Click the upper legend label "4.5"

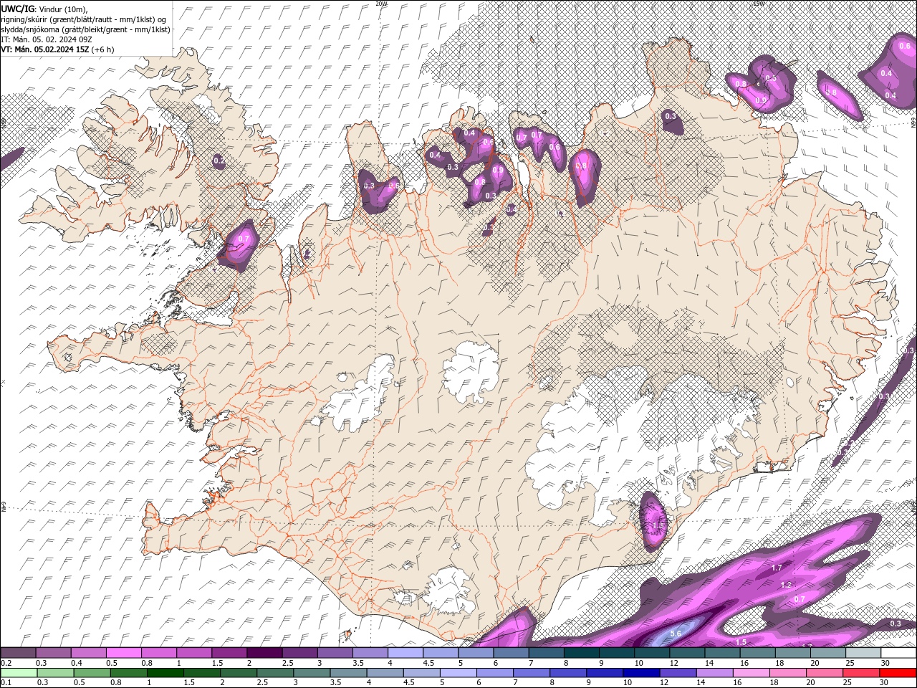(x=428, y=663)
